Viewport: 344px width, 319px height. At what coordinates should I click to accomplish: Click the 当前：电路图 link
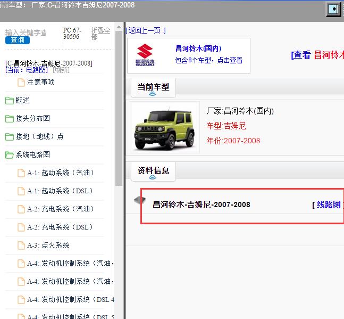point(27,70)
